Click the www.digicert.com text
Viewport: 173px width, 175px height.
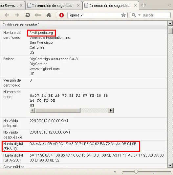[x=45, y=69]
